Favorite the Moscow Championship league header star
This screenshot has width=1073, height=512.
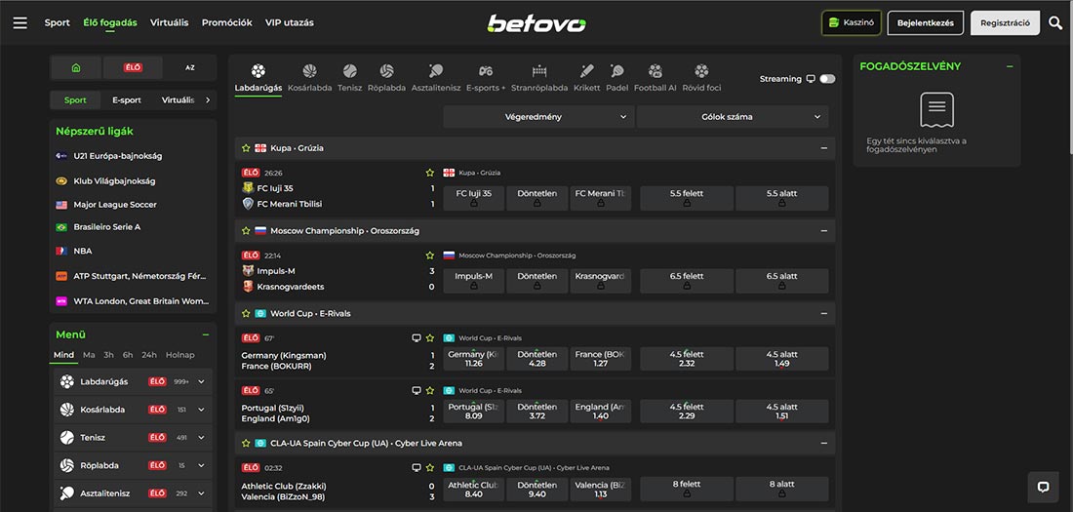[246, 231]
